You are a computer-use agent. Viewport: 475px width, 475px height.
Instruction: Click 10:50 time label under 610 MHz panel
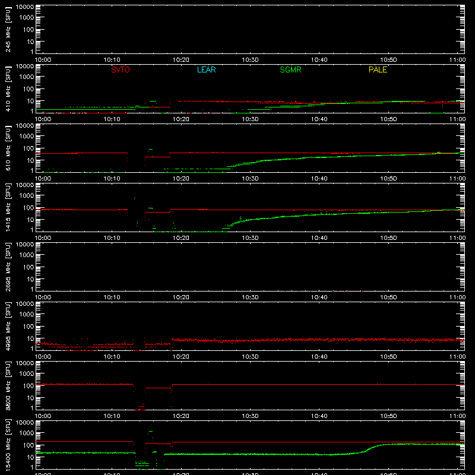point(388,179)
